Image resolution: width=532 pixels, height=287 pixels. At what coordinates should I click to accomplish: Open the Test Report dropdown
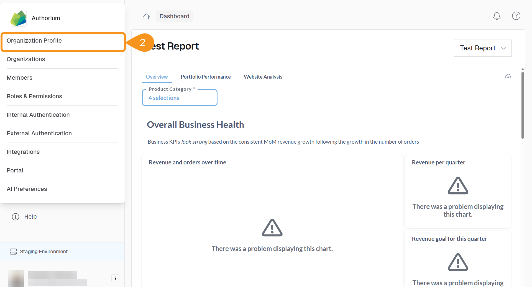(482, 48)
